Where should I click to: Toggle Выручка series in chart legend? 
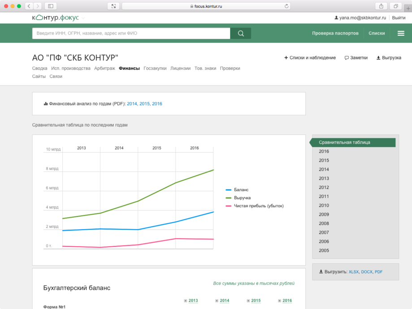click(x=242, y=198)
